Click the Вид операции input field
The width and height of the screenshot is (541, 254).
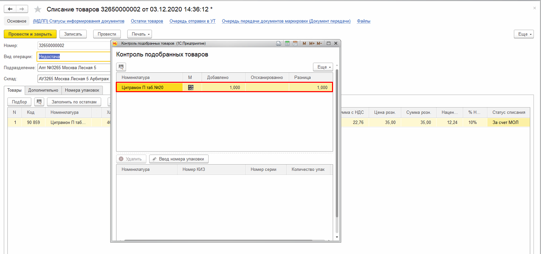click(x=73, y=57)
